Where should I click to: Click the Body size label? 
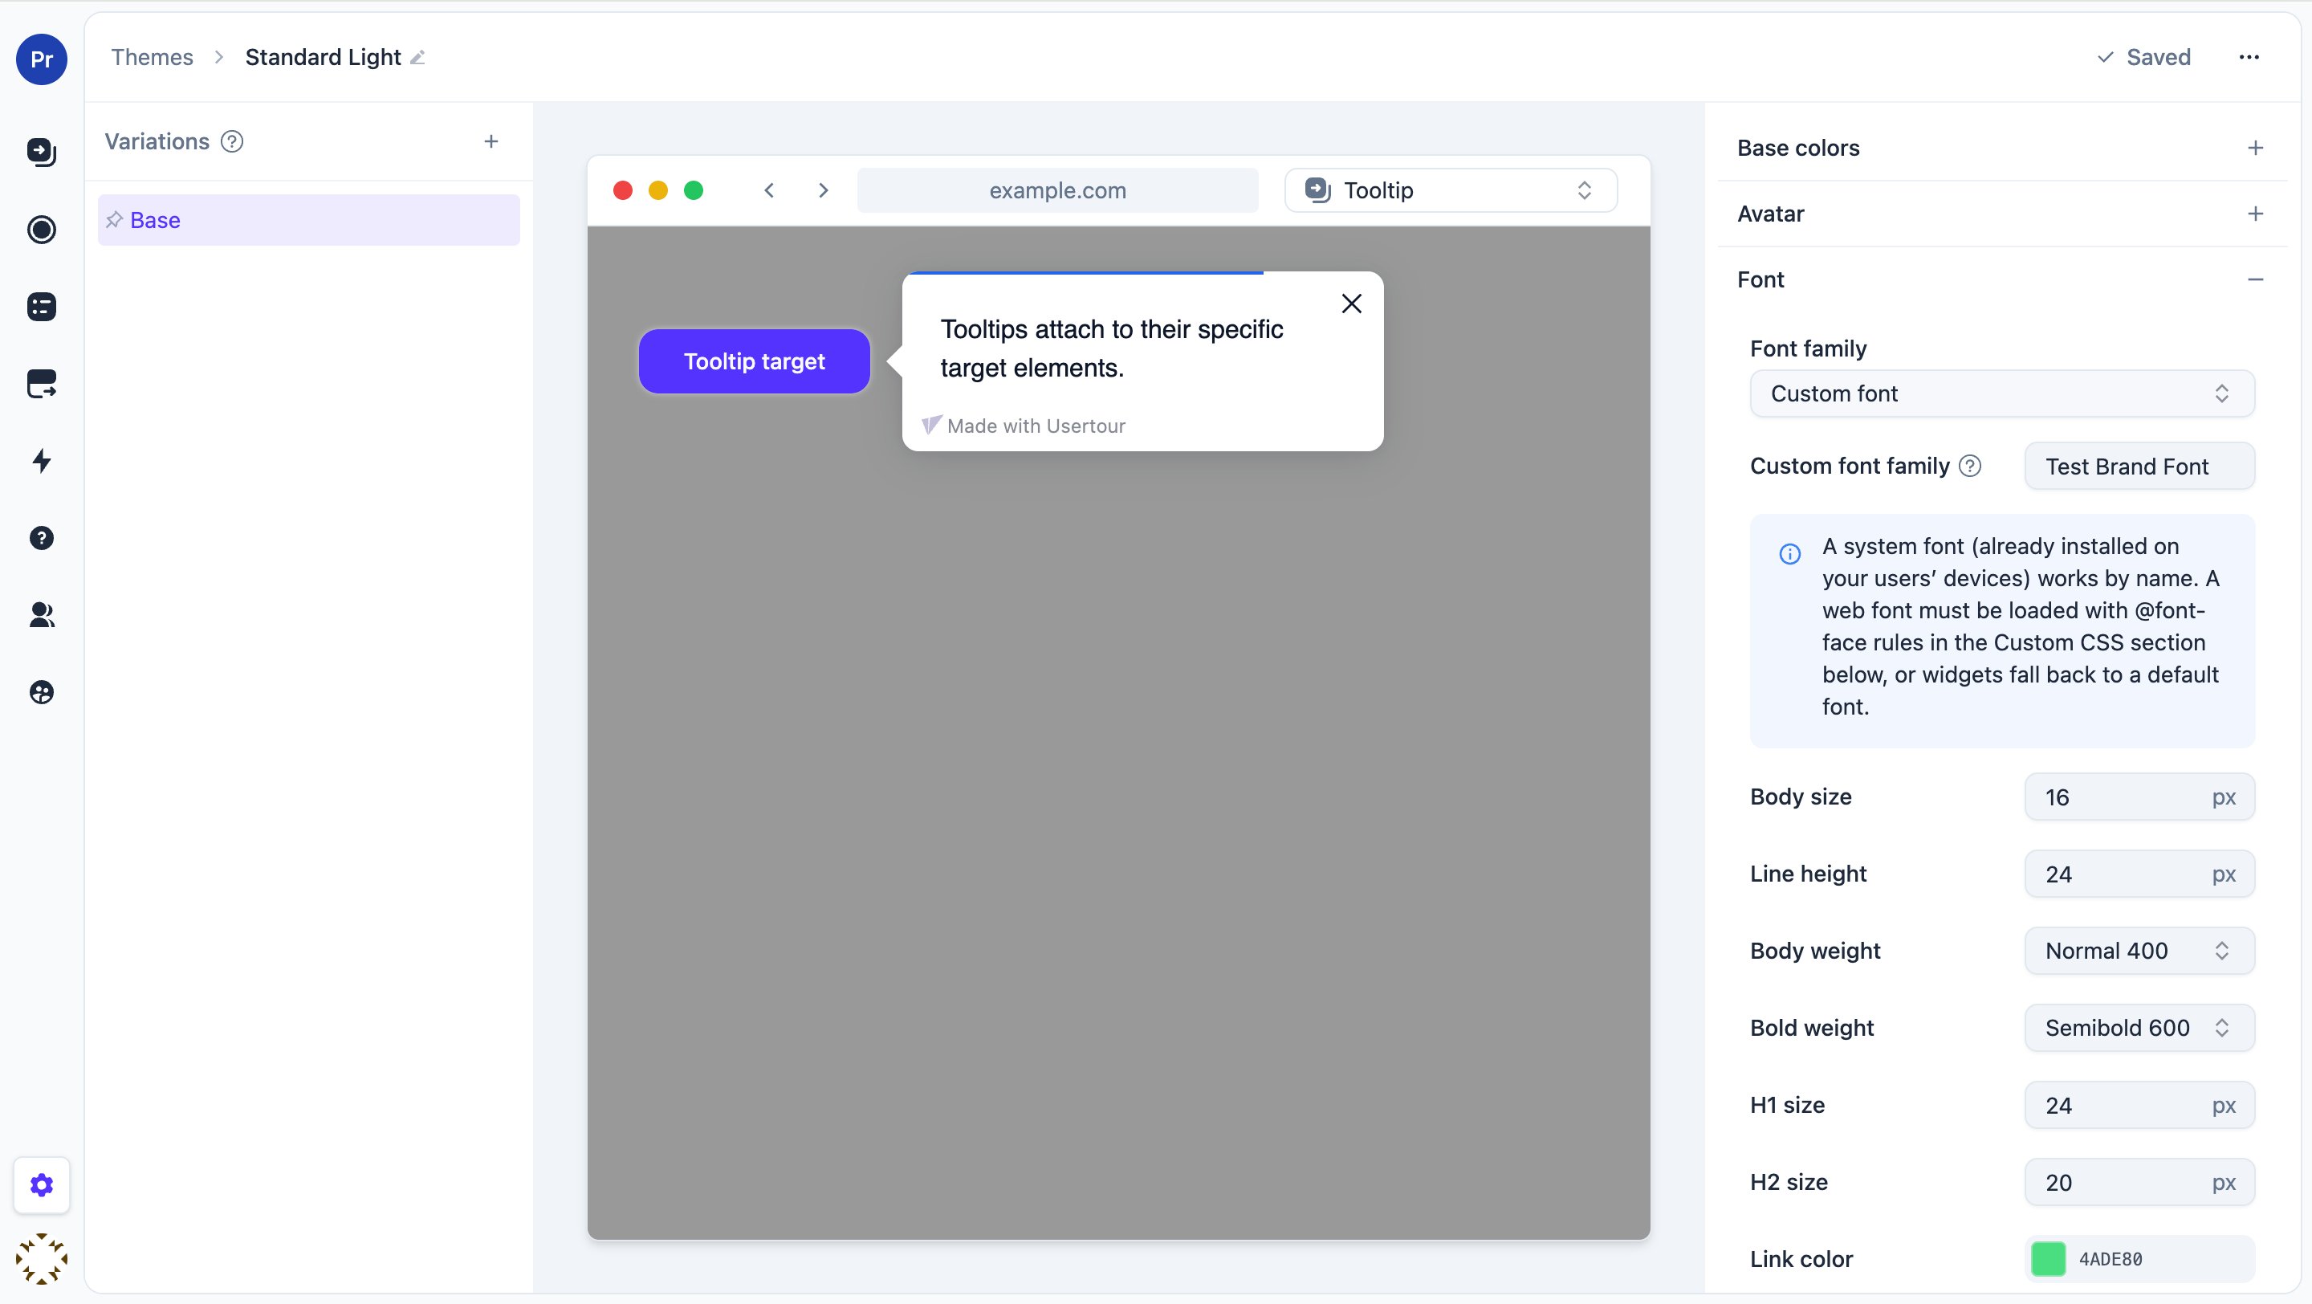1801,796
